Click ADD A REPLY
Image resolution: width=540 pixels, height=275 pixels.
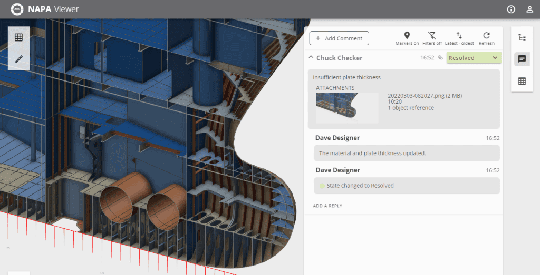[327, 206]
